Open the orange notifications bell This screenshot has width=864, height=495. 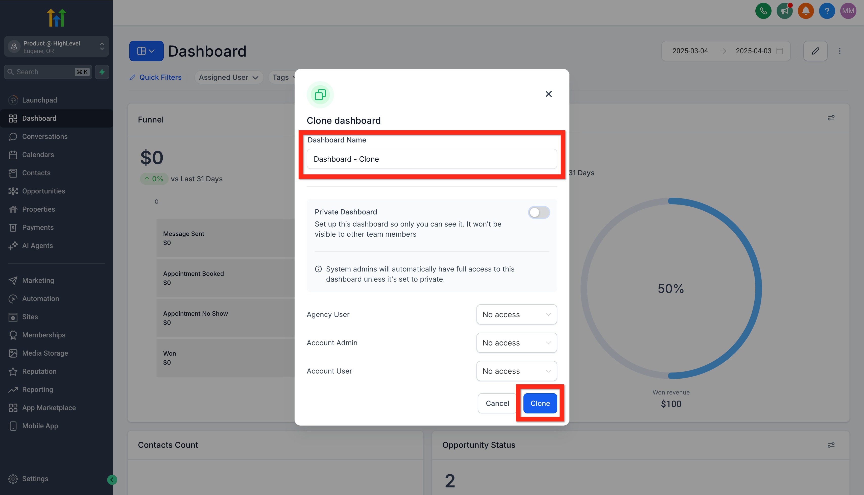tap(806, 11)
